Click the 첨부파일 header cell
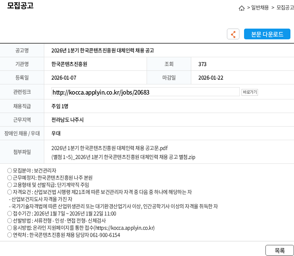The image size is (294, 256). [22, 152]
